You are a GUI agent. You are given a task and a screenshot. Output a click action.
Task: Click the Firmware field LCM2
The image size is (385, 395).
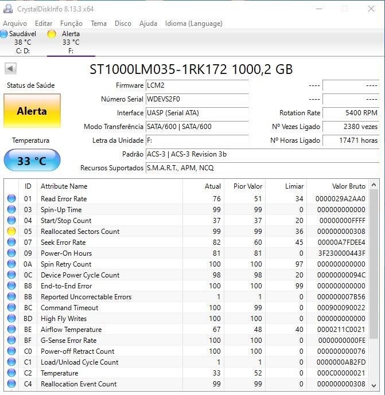[x=197, y=85]
